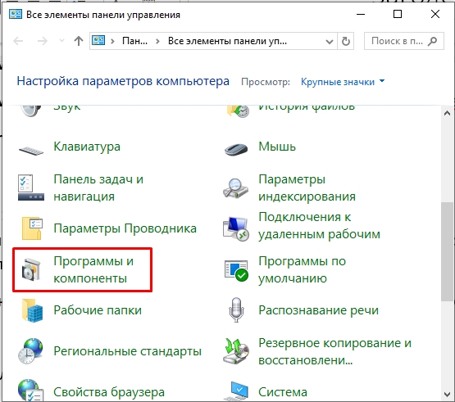Click the Региональные стандарты globe clock icon
This screenshot has width=455, height=402.
tap(30, 351)
